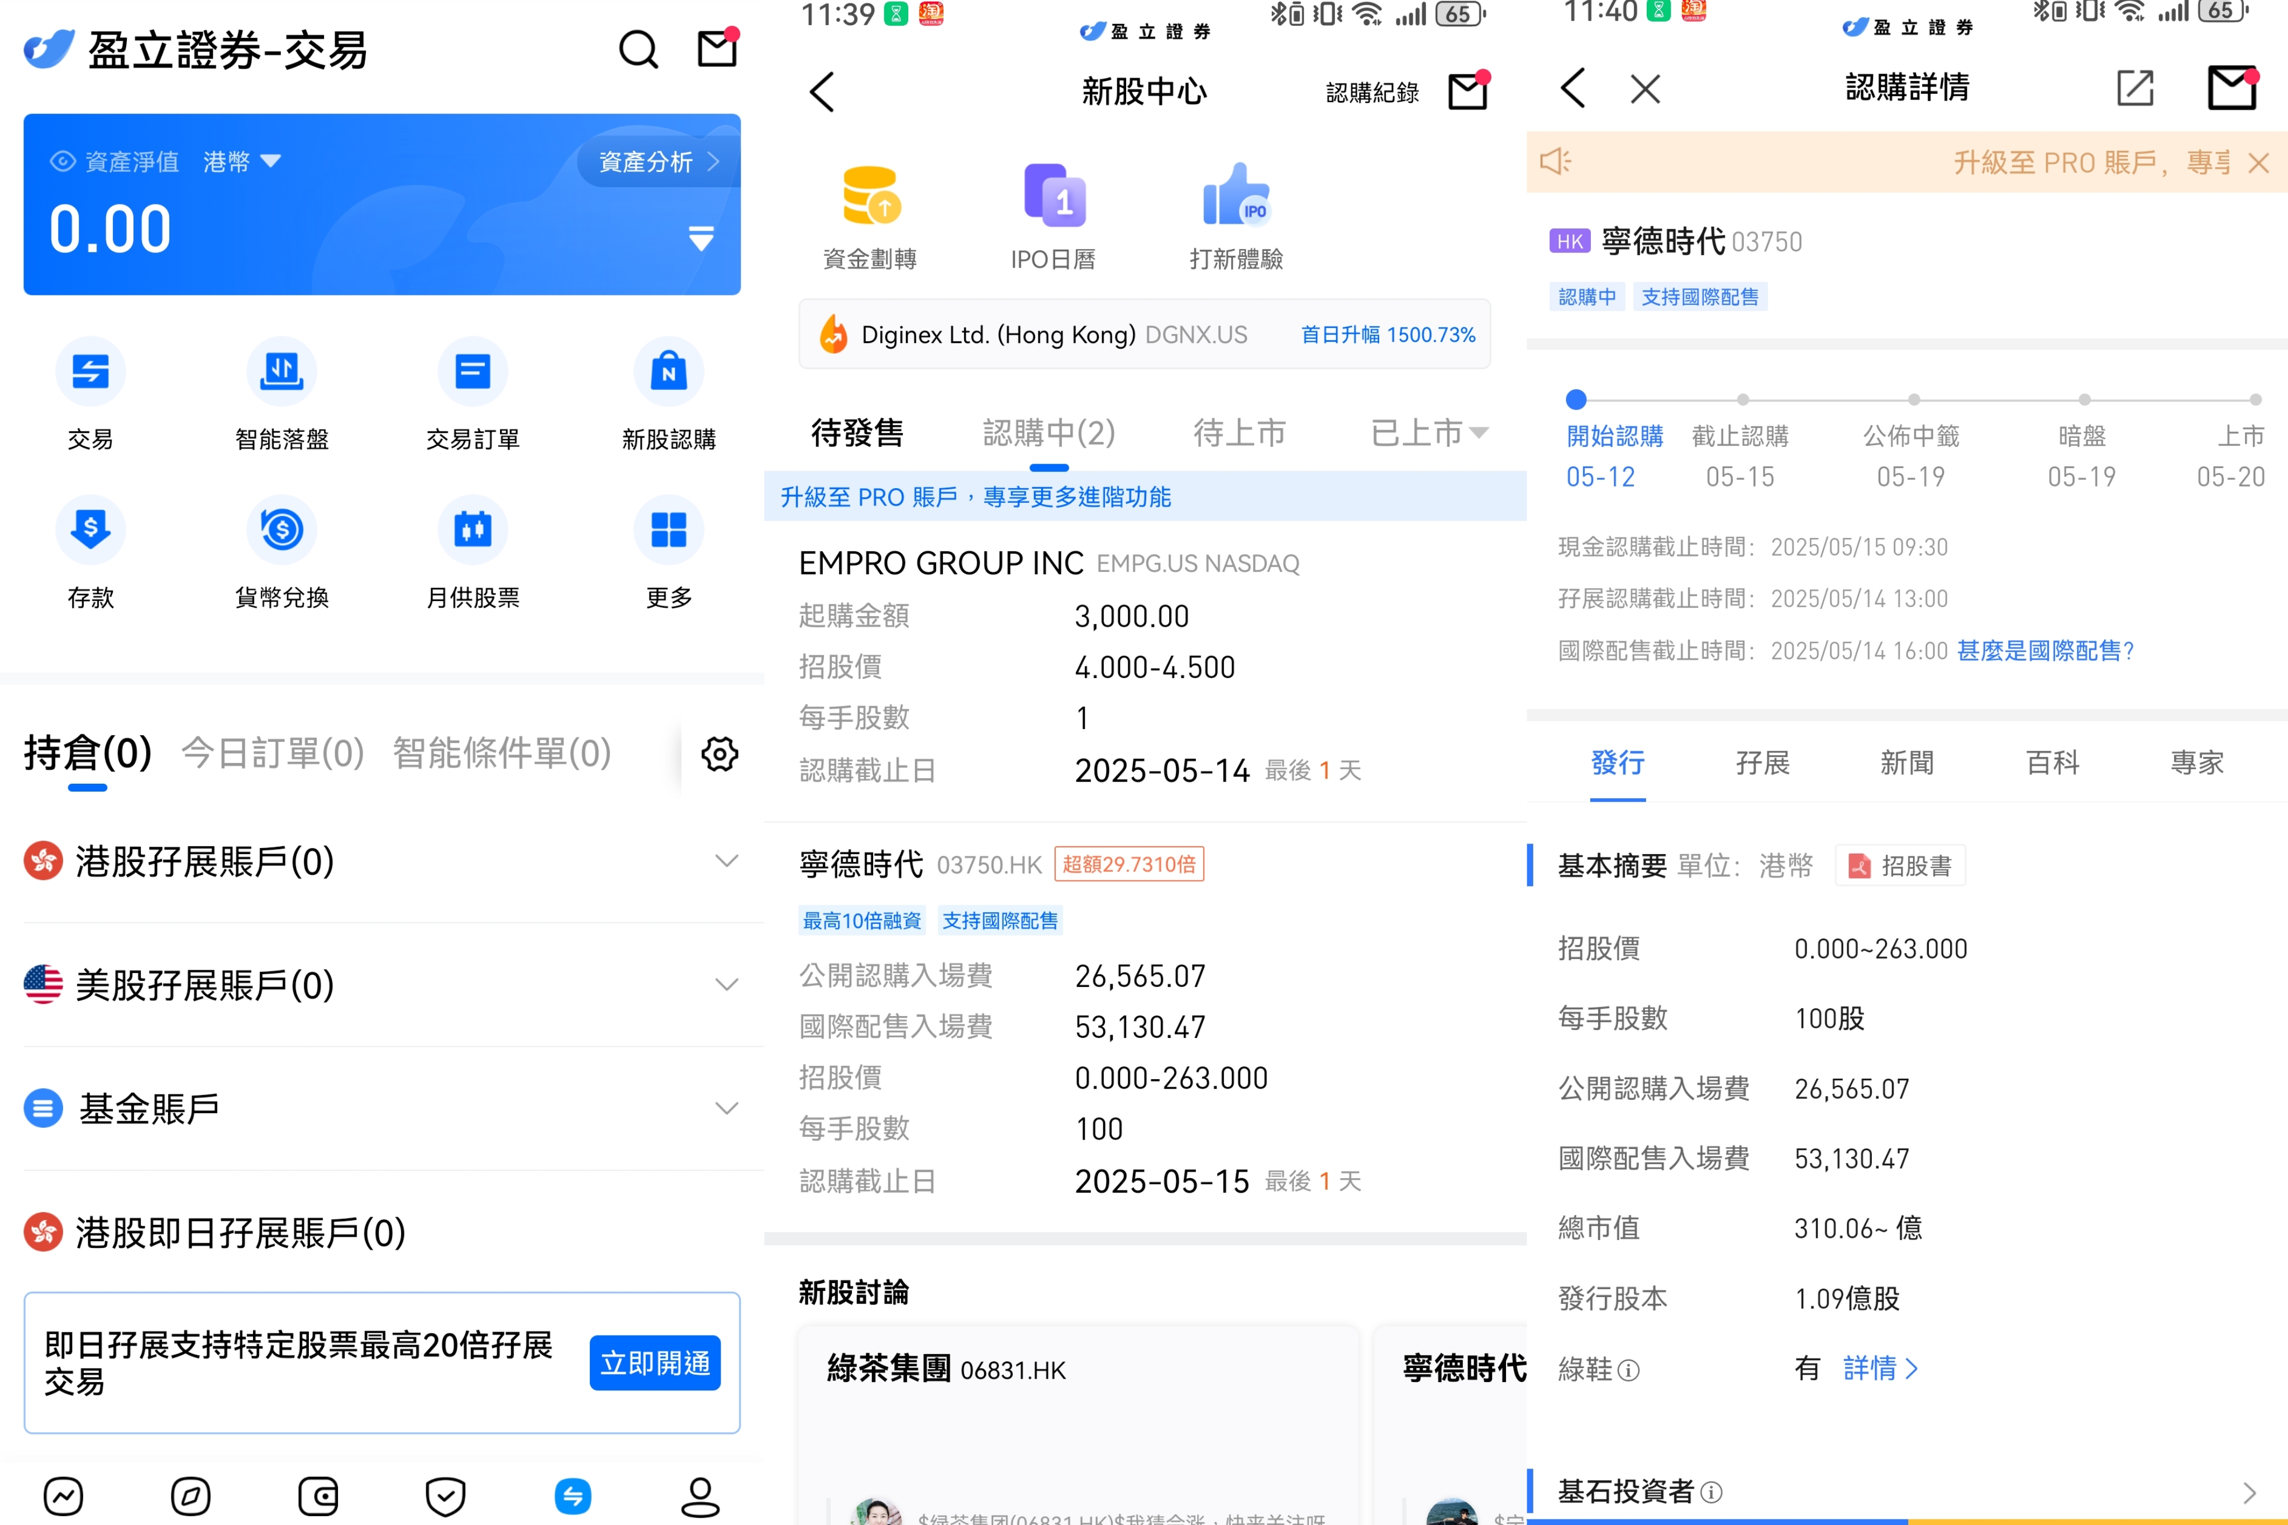The image size is (2288, 1525).
Task: Open 招股書 prospectus button
Action: click(1900, 866)
